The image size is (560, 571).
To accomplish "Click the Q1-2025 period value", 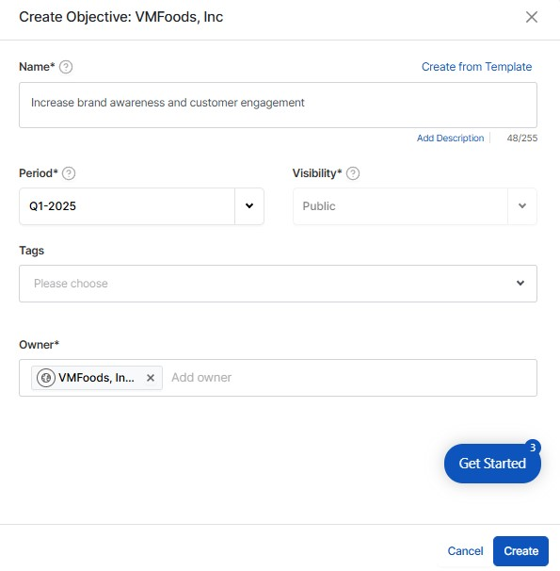I will point(53,206).
